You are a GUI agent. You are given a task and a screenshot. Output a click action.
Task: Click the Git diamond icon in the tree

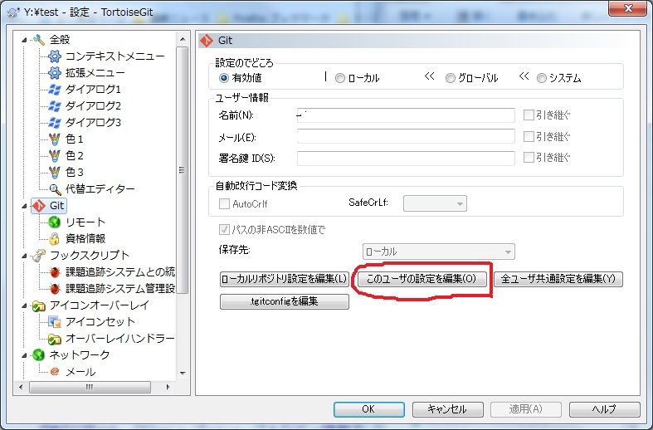coord(39,205)
